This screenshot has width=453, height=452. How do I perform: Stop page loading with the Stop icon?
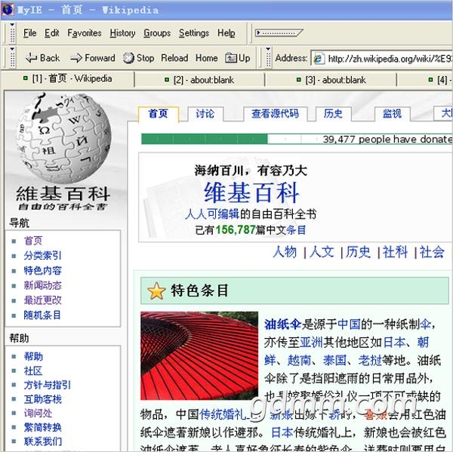click(x=128, y=58)
